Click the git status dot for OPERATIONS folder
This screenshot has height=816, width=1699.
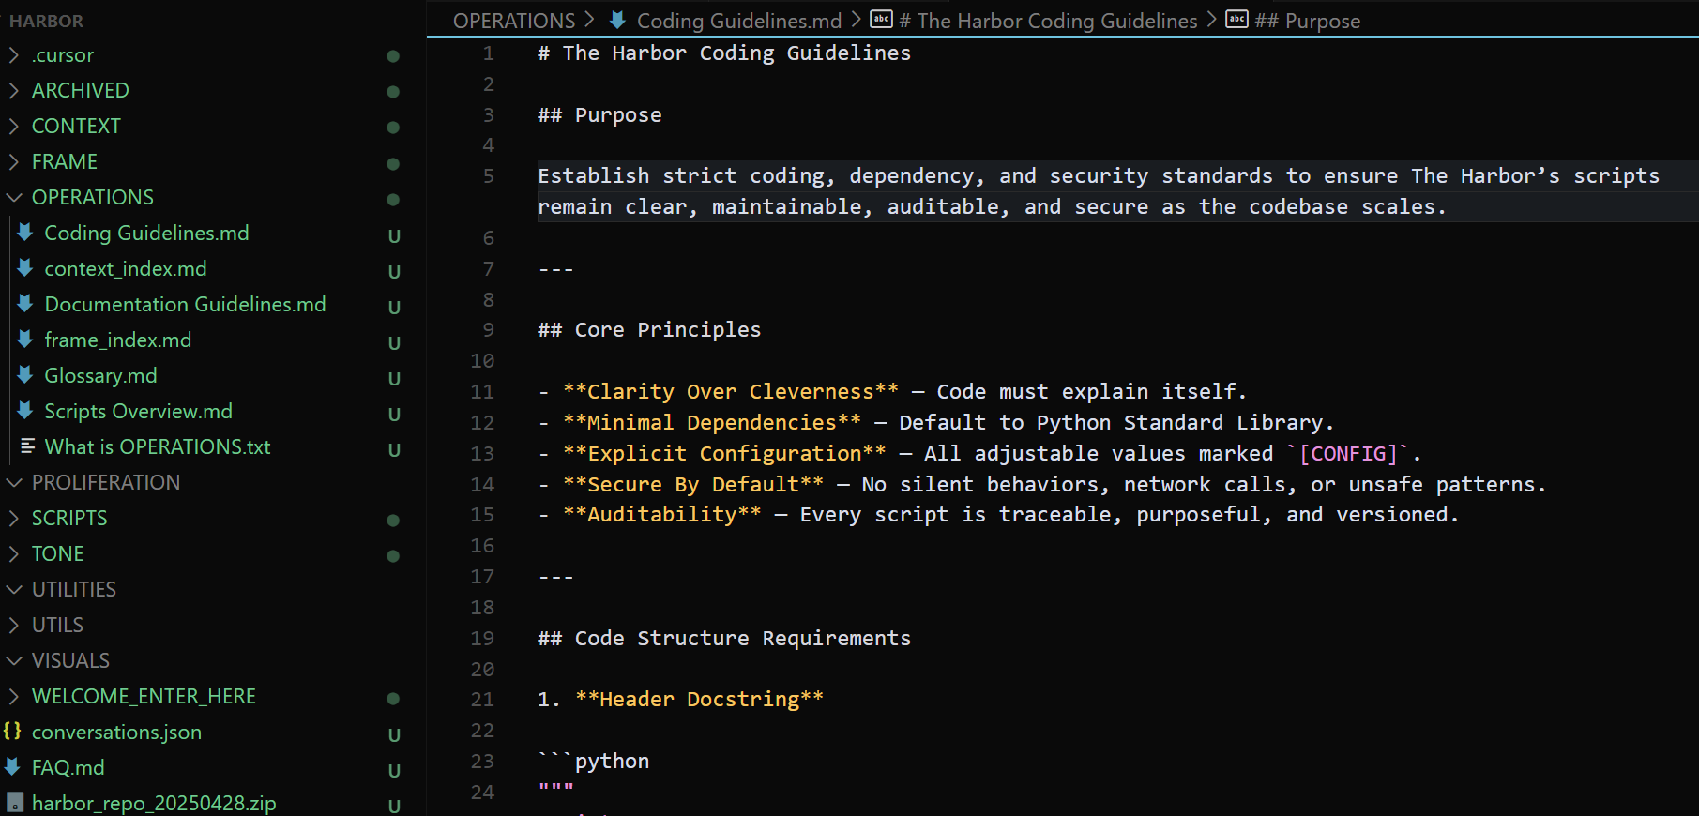click(x=393, y=200)
